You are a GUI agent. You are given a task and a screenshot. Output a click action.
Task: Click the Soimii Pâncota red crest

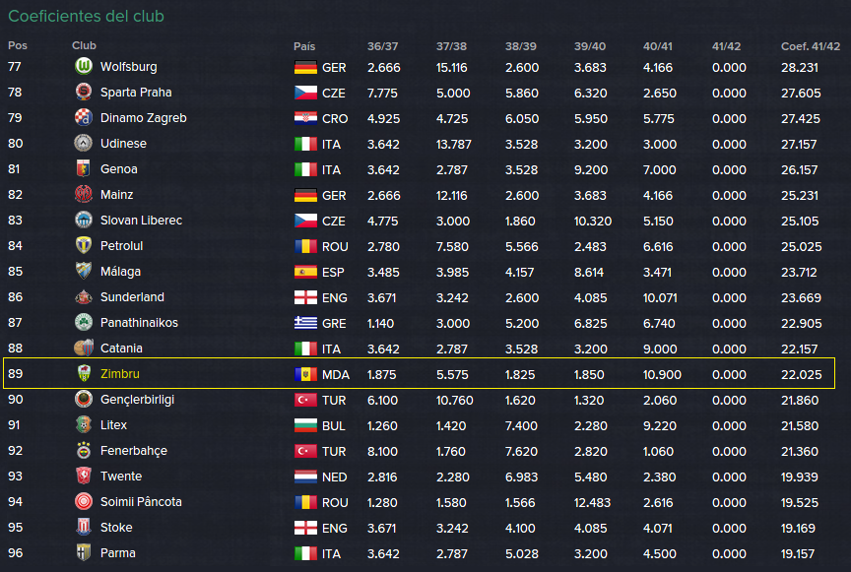click(84, 501)
